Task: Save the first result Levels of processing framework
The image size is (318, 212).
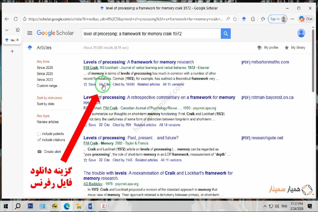Action: point(90,84)
